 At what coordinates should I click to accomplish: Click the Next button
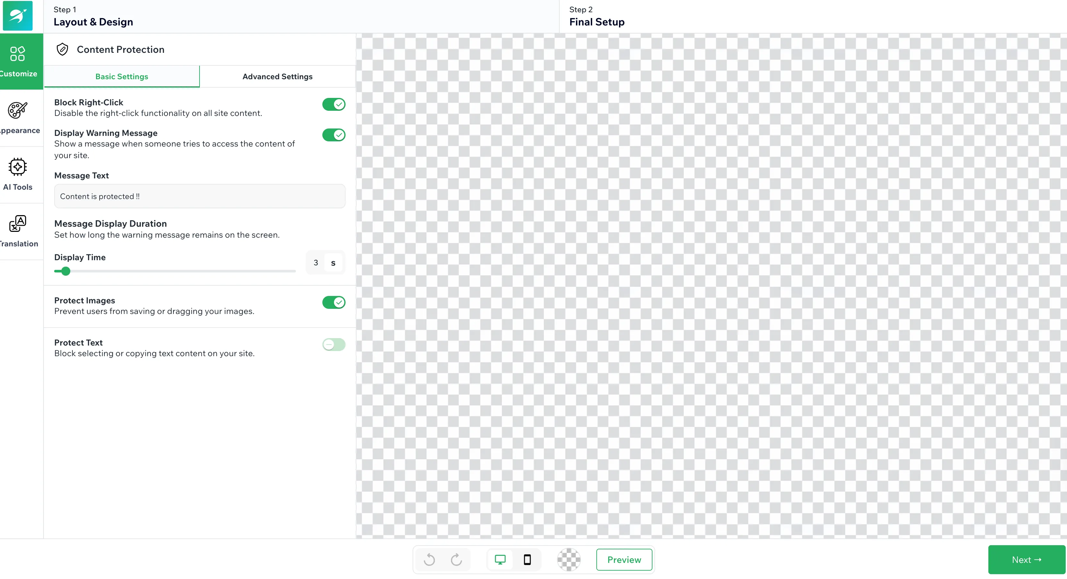1026,560
